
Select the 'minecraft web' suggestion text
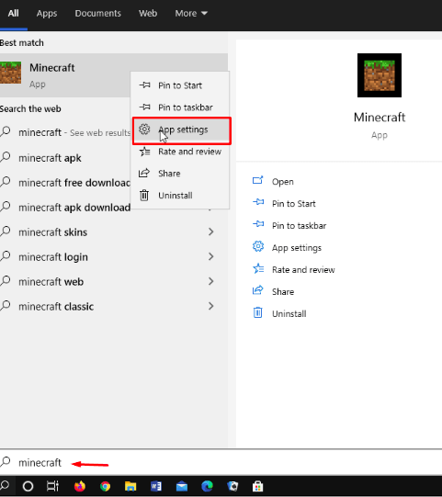51,282
